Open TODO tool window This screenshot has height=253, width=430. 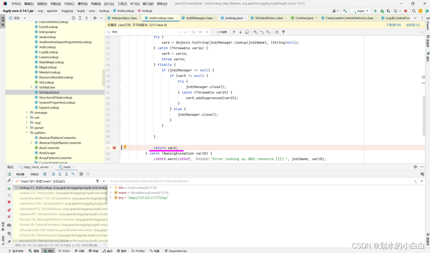pos(64,251)
